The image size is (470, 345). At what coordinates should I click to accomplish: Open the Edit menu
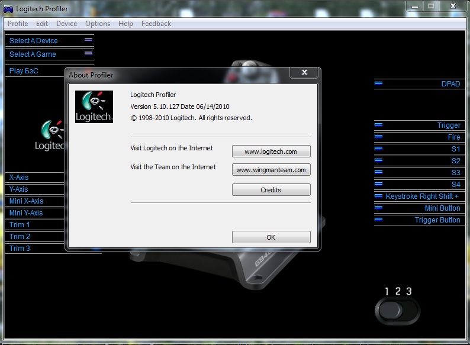tap(42, 24)
